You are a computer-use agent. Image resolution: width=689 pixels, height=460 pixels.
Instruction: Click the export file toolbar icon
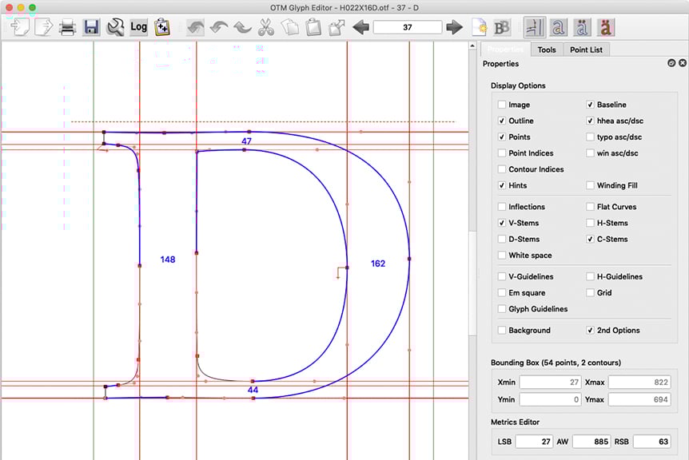43,27
